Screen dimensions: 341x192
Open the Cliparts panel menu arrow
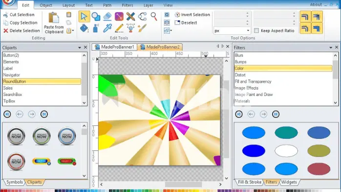tap(80, 48)
